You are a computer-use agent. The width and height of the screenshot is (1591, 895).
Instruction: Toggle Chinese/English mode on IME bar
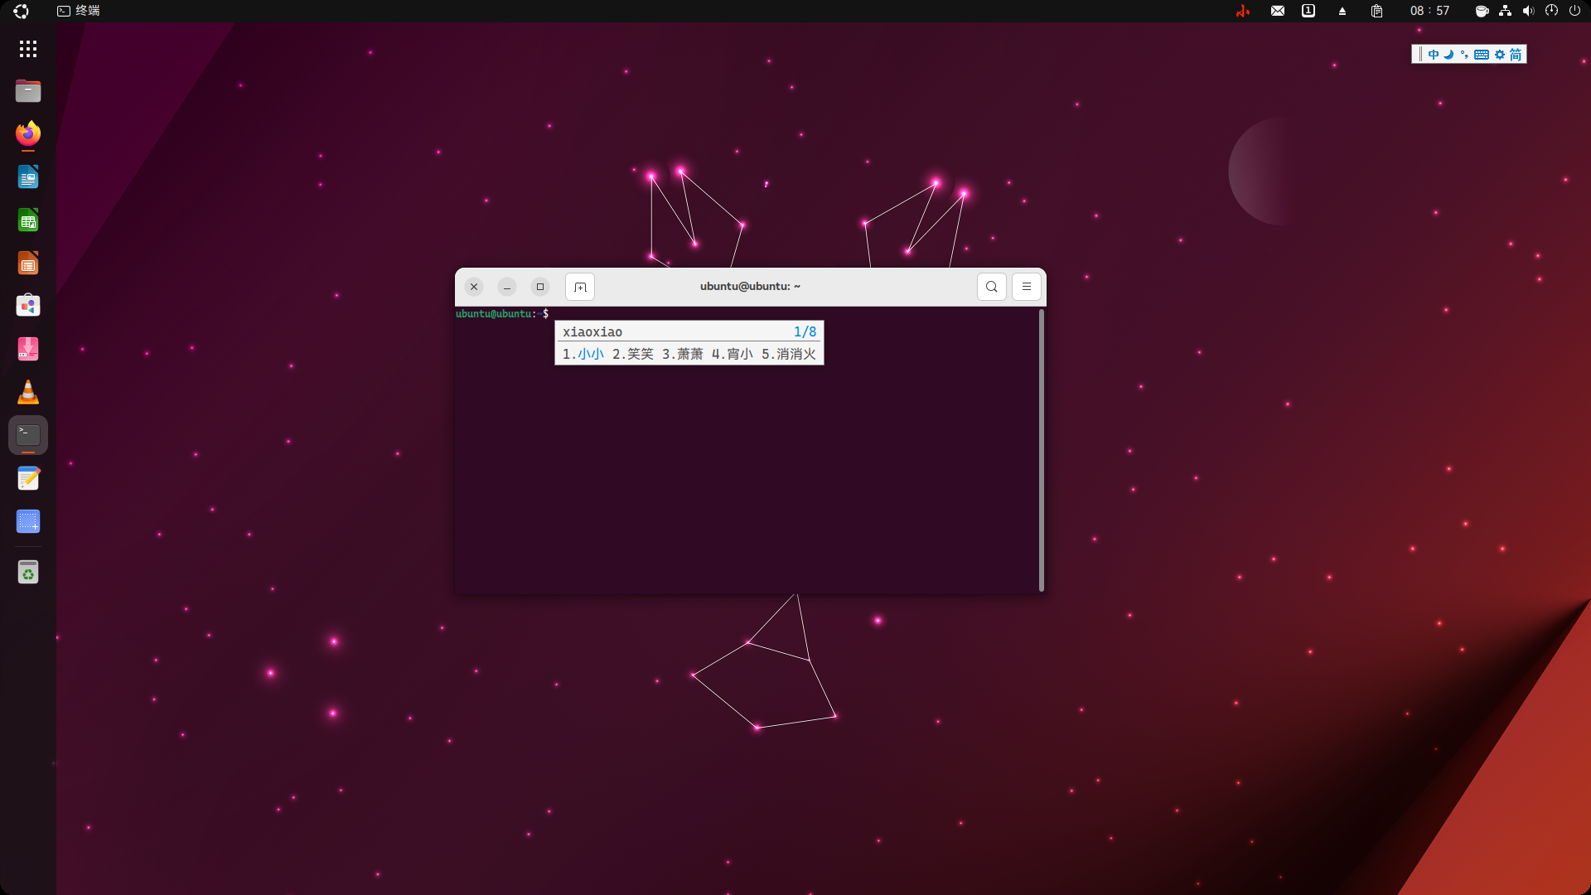click(1434, 55)
